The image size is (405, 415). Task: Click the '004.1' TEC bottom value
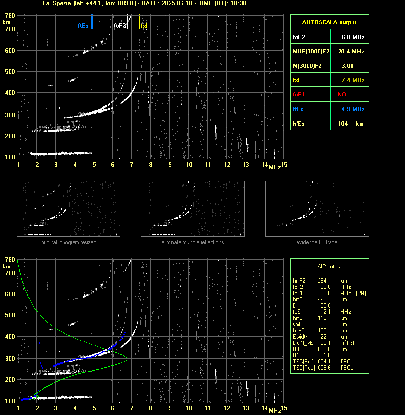324,361
